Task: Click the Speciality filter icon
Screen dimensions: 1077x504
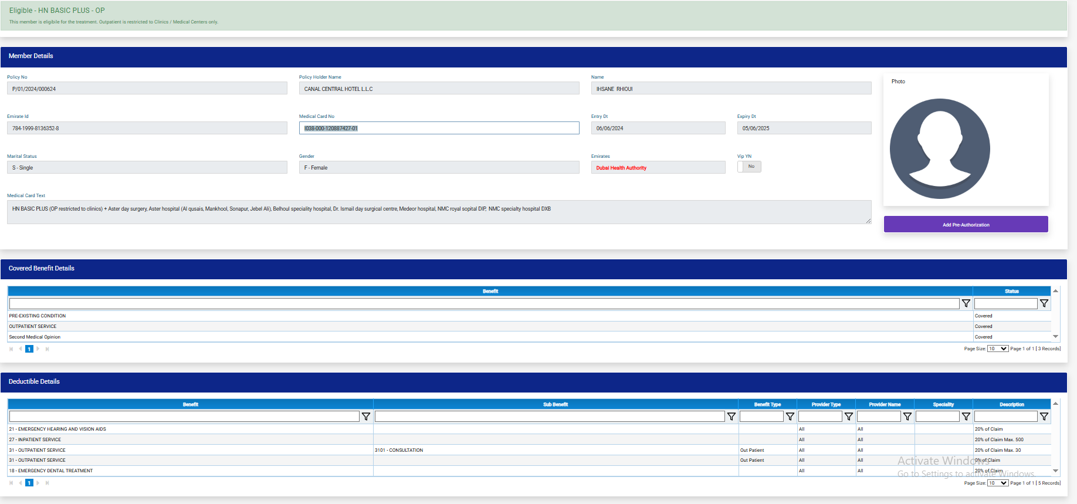Action: tap(966, 417)
